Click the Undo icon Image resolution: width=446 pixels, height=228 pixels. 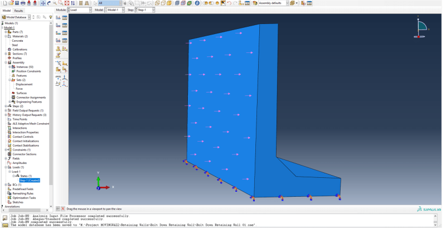pyautogui.click(x=229, y=3)
